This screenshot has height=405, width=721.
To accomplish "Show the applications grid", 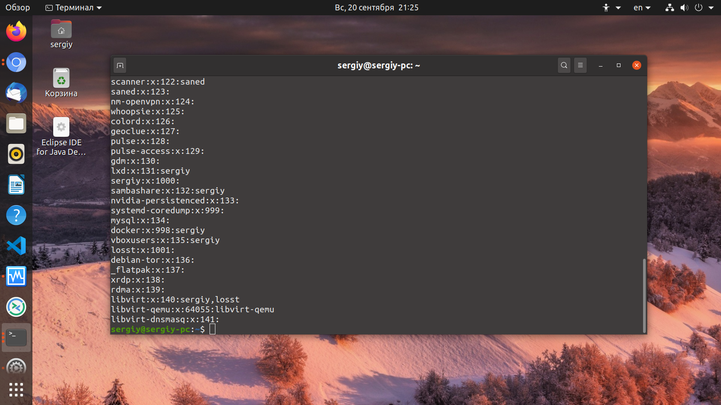I will pos(16,390).
